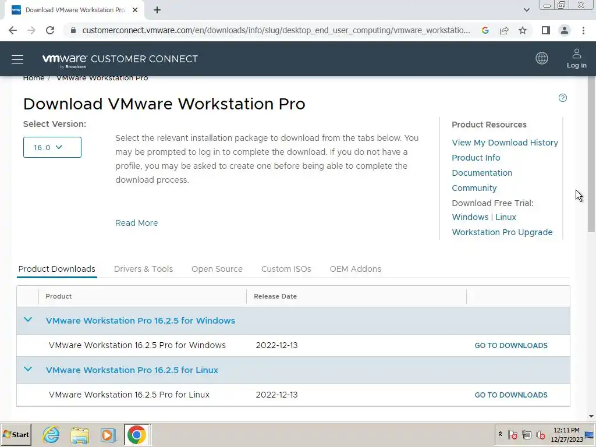Click GO TO DOWNLOADS for Linux
The height and width of the screenshot is (447, 596).
click(511, 395)
